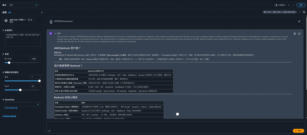Adjust the Top P slider handle
The width and height of the screenshot is (307, 135).
pyautogui.click(x=20, y=90)
